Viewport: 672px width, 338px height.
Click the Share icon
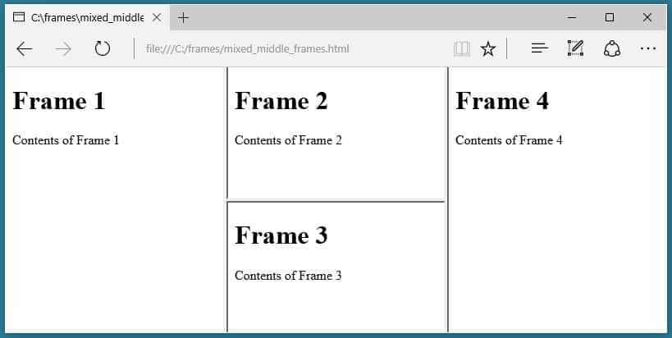pos(611,49)
